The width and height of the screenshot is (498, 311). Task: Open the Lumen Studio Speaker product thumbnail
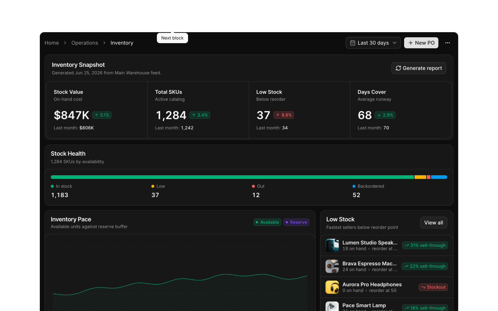(332, 245)
